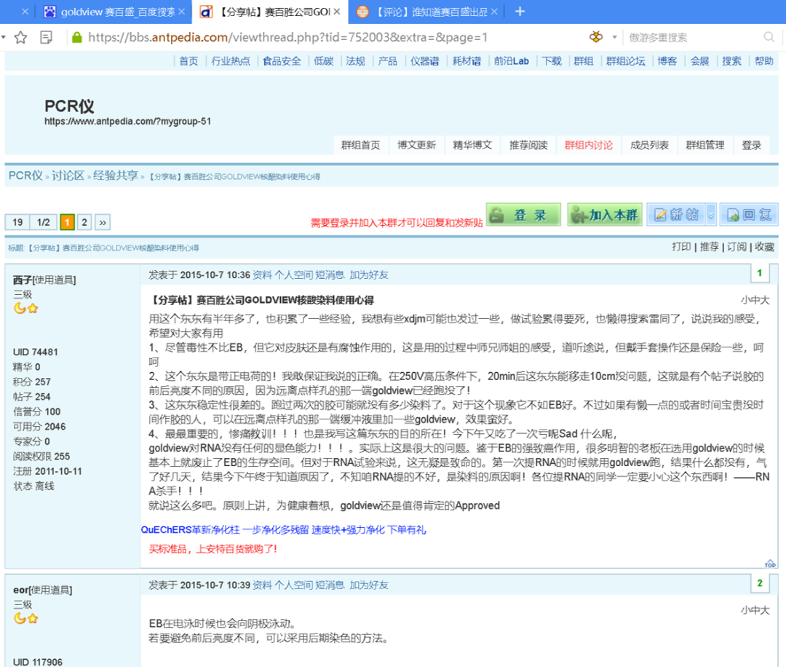Open 群组论坛 navigation link
This screenshot has width=786, height=667.
click(x=626, y=61)
